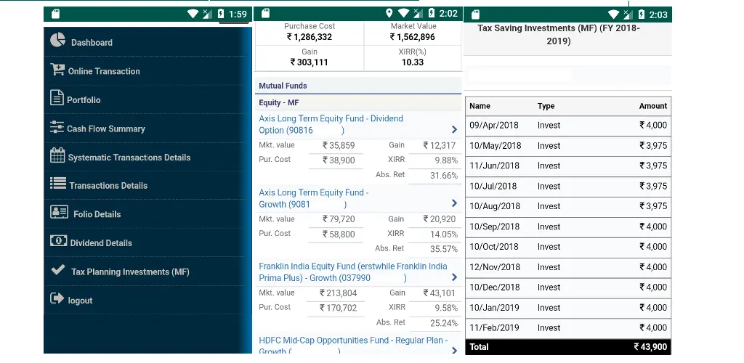The width and height of the screenshot is (744, 363).
Task: Click the Portfolio document icon
Action: pos(57,97)
